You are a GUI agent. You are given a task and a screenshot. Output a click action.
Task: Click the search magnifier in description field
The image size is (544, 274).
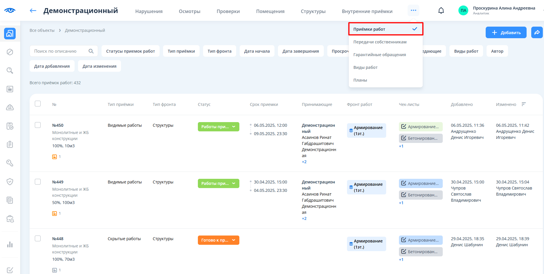click(x=91, y=51)
